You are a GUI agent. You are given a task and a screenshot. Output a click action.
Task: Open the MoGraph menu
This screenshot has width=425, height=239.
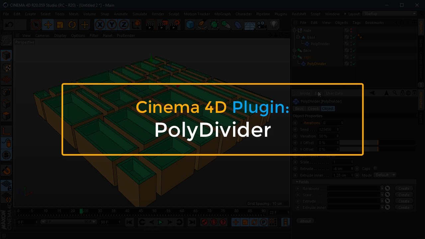222,14
